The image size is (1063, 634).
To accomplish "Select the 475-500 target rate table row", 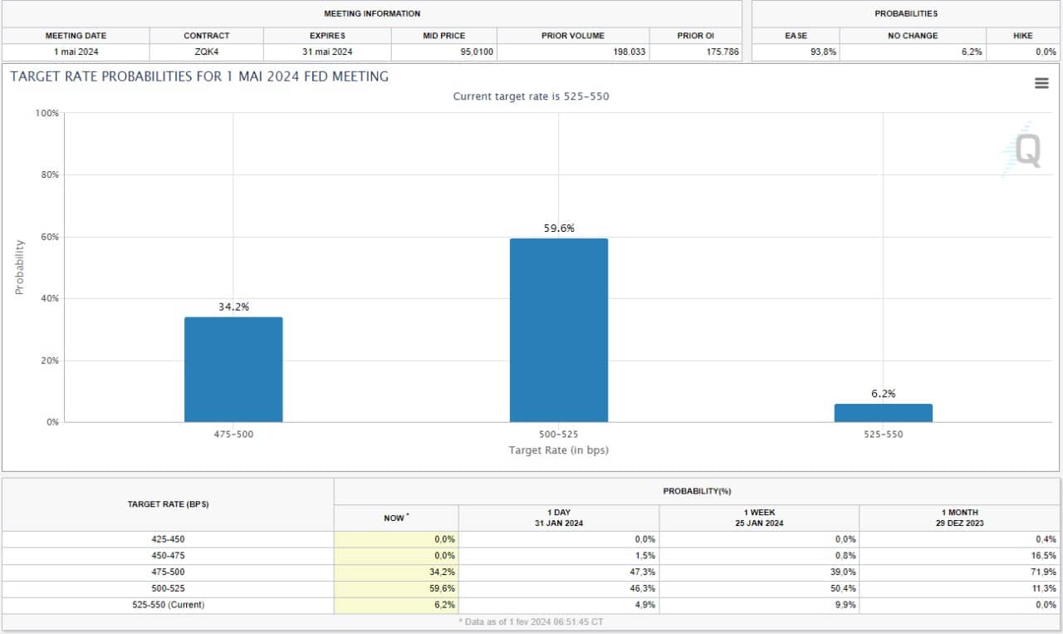I will click(531, 573).
